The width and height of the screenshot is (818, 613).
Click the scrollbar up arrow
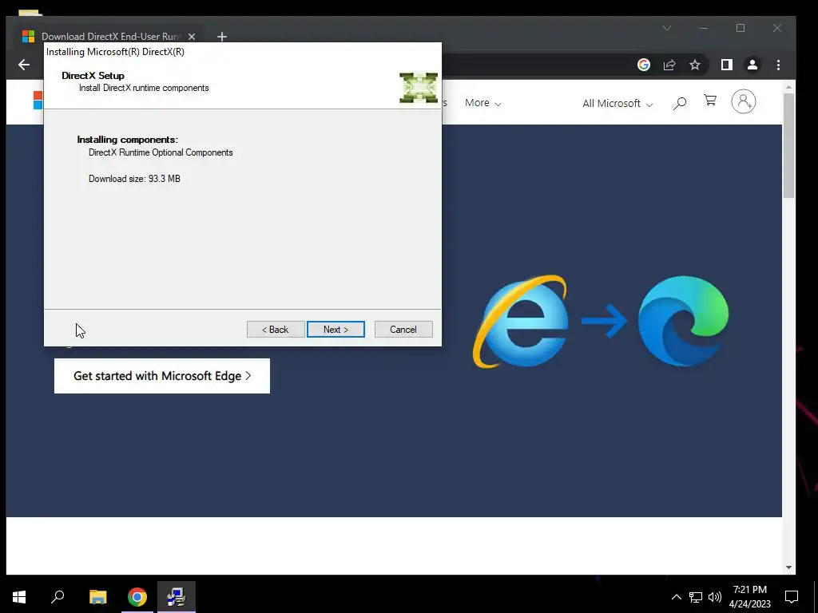(788, 87)
